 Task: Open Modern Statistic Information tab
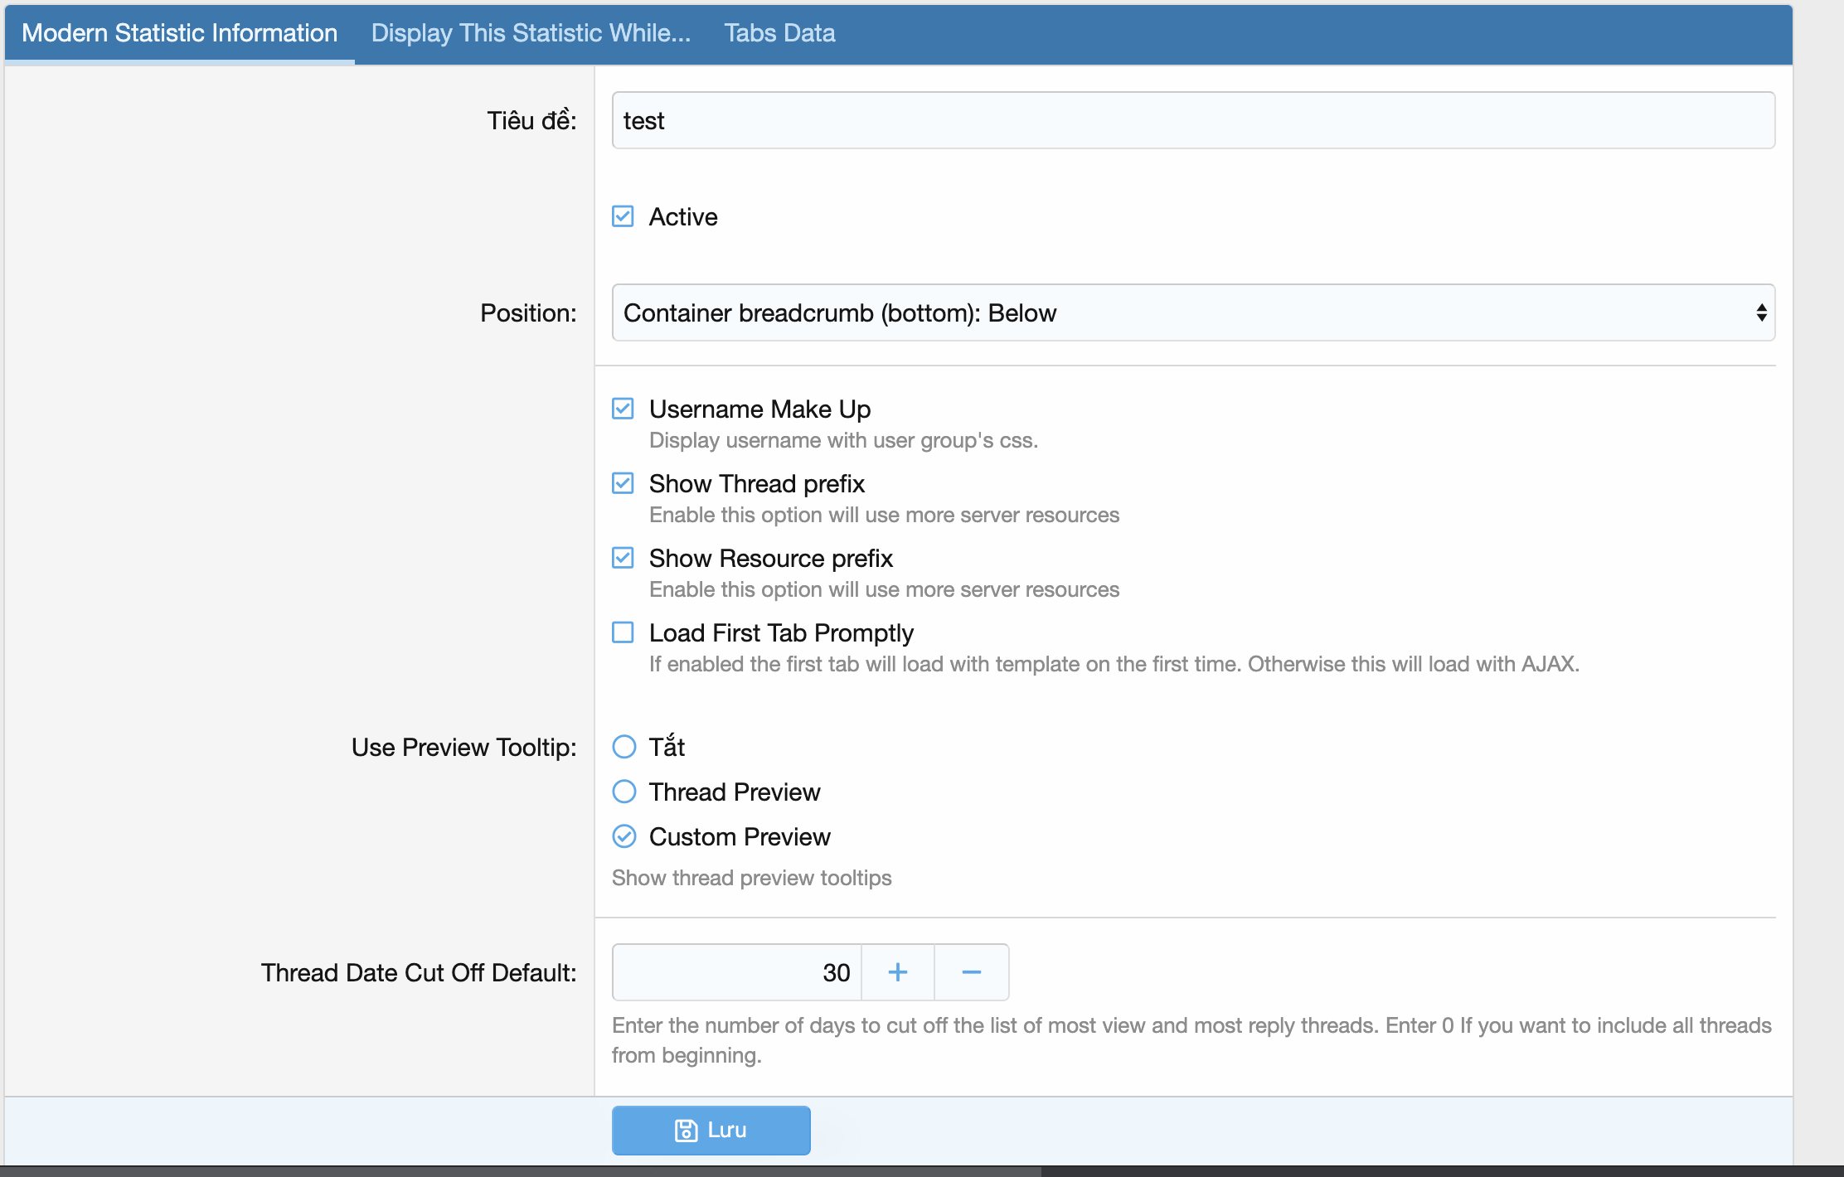click(x=179, y=33)
